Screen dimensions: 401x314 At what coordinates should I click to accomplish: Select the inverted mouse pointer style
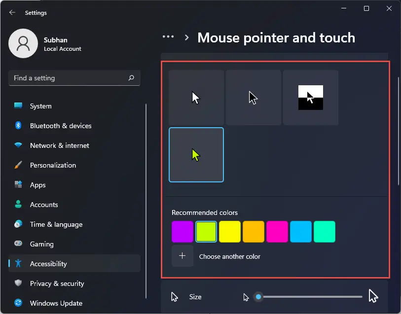(x=310, y=98)
